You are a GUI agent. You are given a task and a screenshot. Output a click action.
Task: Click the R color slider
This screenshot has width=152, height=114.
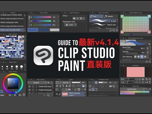pyautogui.click(x=42, y=17)
